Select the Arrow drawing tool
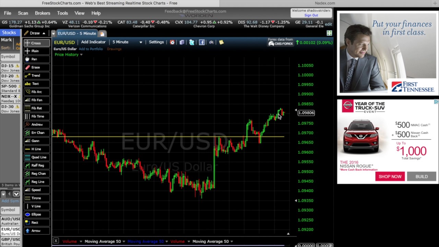 tap(37, 231)
